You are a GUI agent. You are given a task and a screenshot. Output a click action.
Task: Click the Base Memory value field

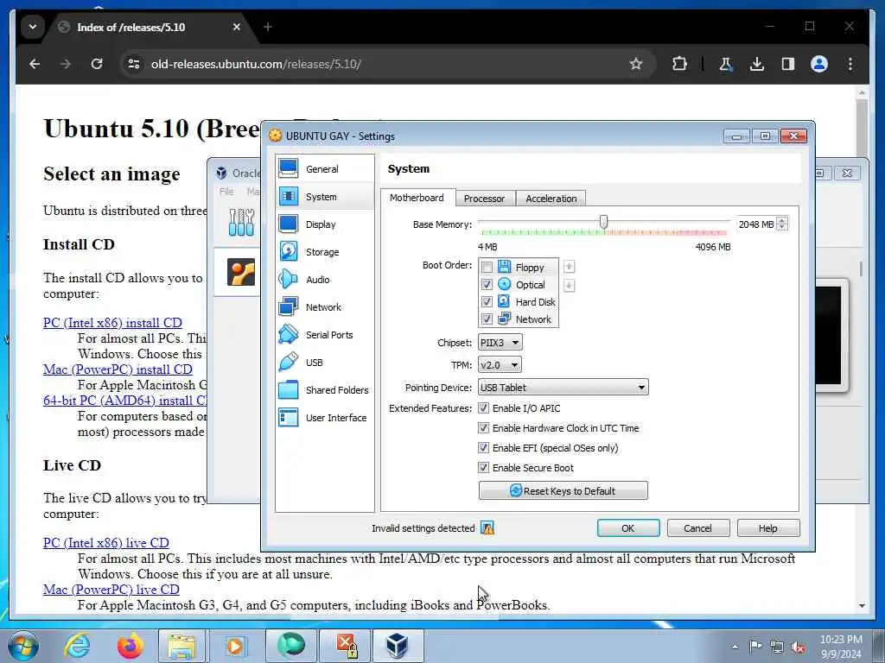[756, 224]
